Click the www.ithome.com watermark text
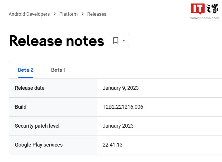The image size is (222, 162). pos(204,18)
